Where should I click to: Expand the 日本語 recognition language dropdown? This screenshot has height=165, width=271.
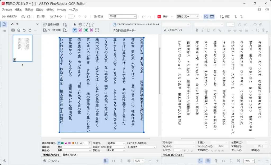point(123,16)
